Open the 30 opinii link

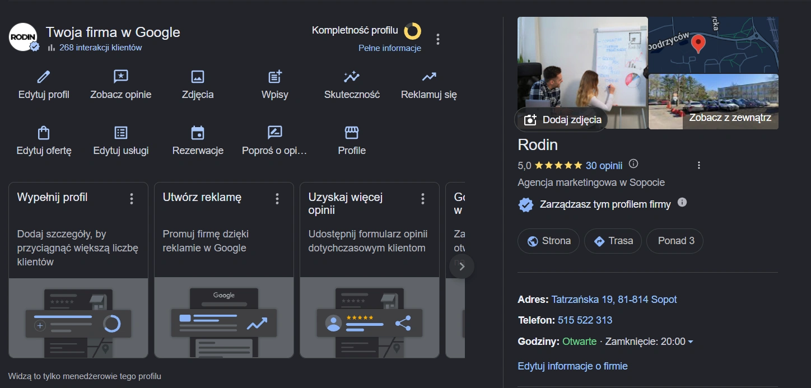[x=604, y=165]
